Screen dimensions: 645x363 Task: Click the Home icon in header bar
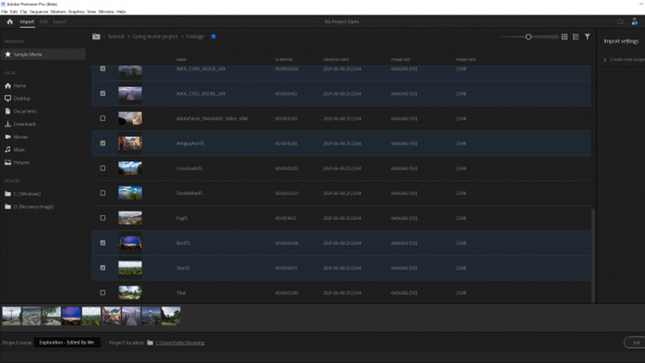click(10, 22)
